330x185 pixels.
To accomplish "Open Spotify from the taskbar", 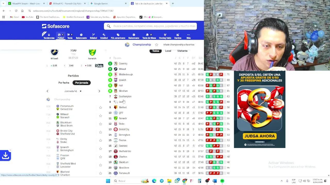I will coord(222,181).
